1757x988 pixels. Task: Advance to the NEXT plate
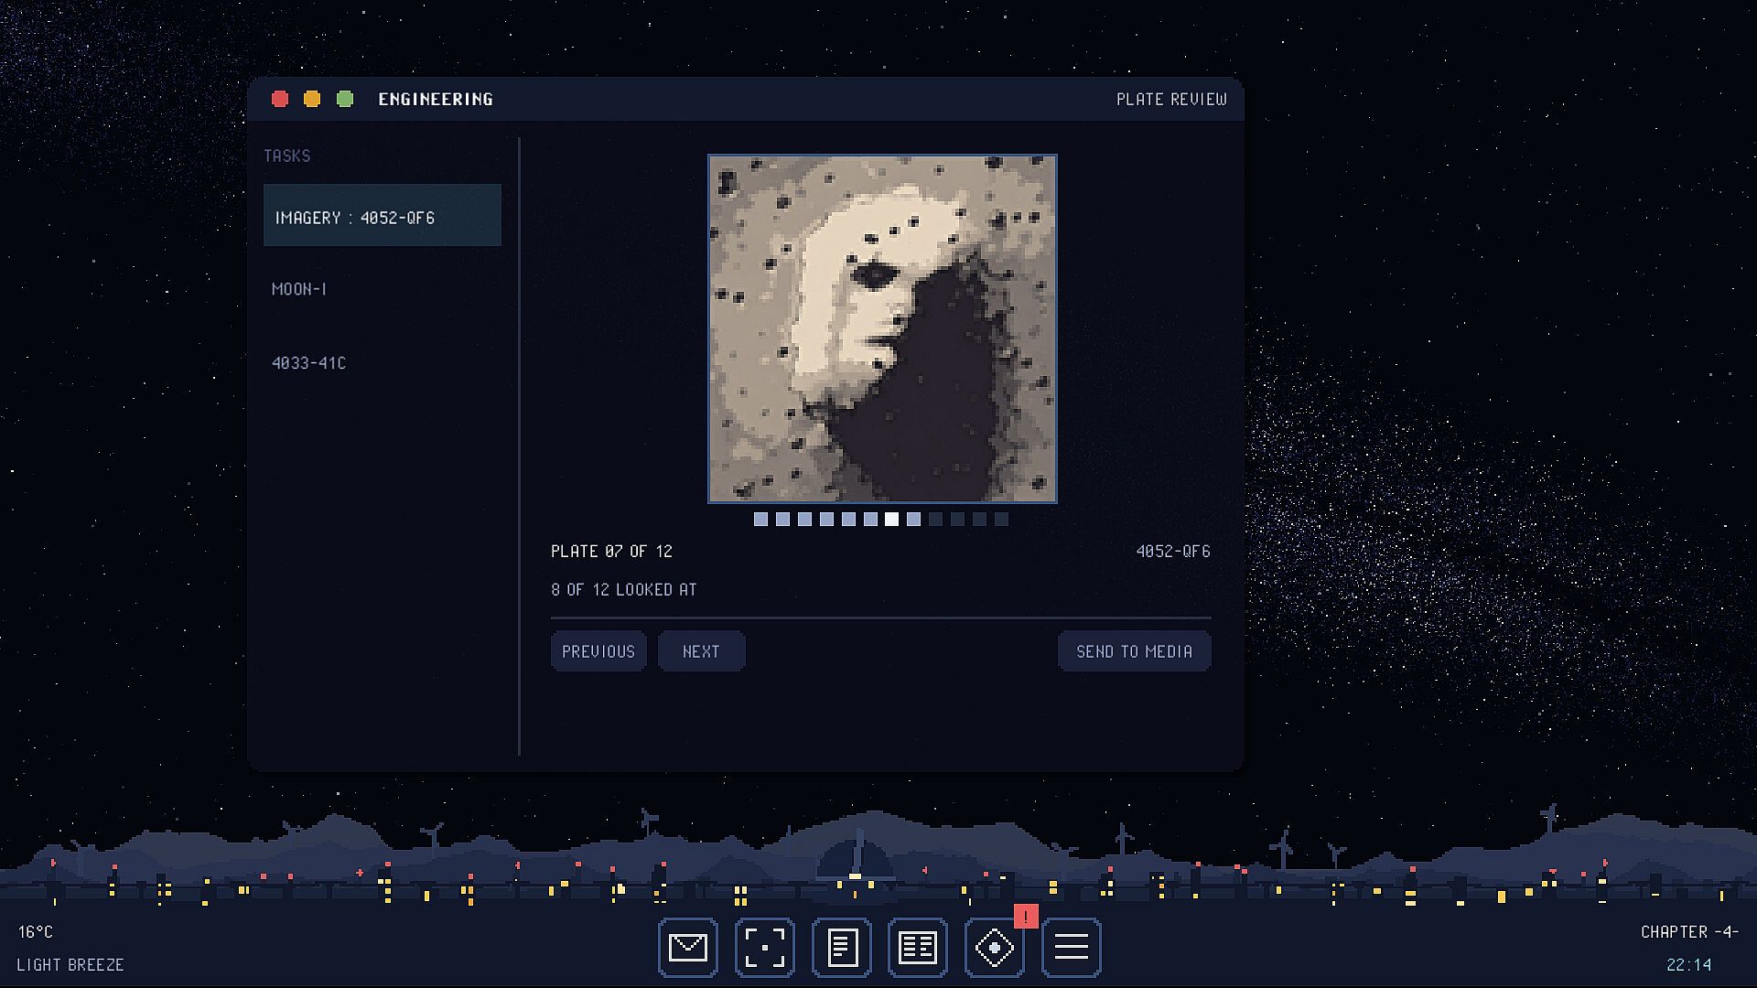(x=701, y=651)
